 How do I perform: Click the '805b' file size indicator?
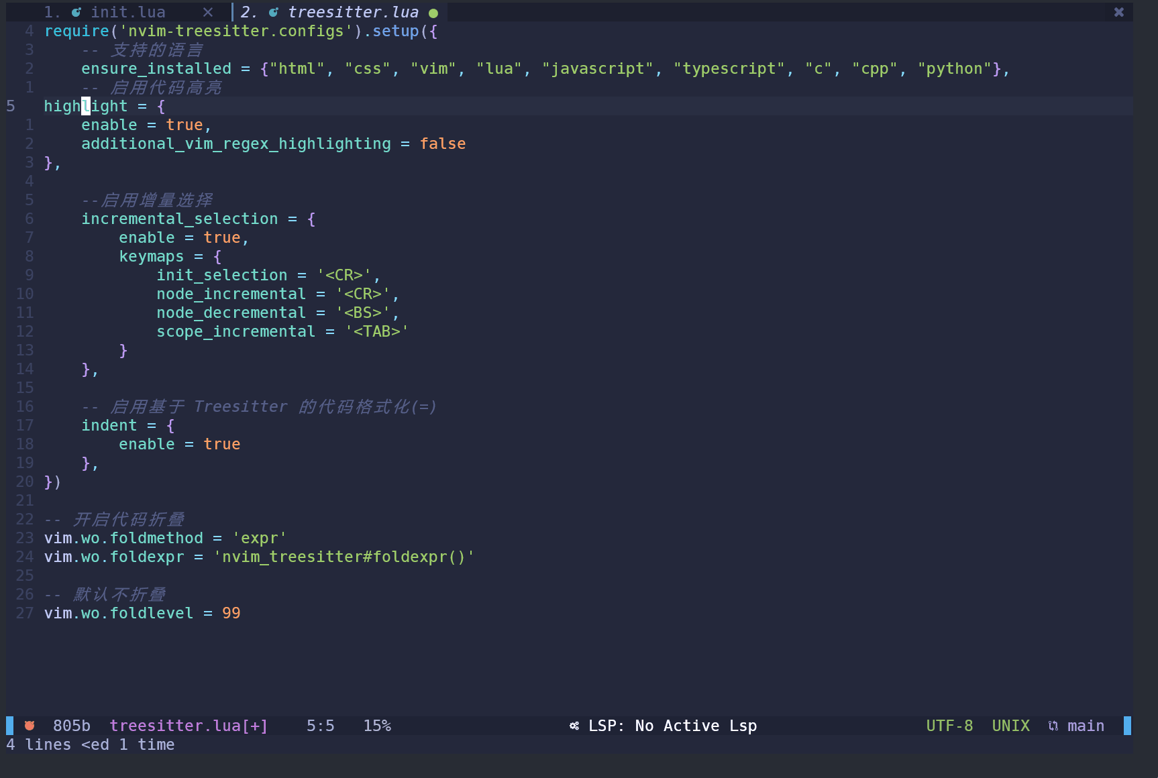tap(72, 726)
